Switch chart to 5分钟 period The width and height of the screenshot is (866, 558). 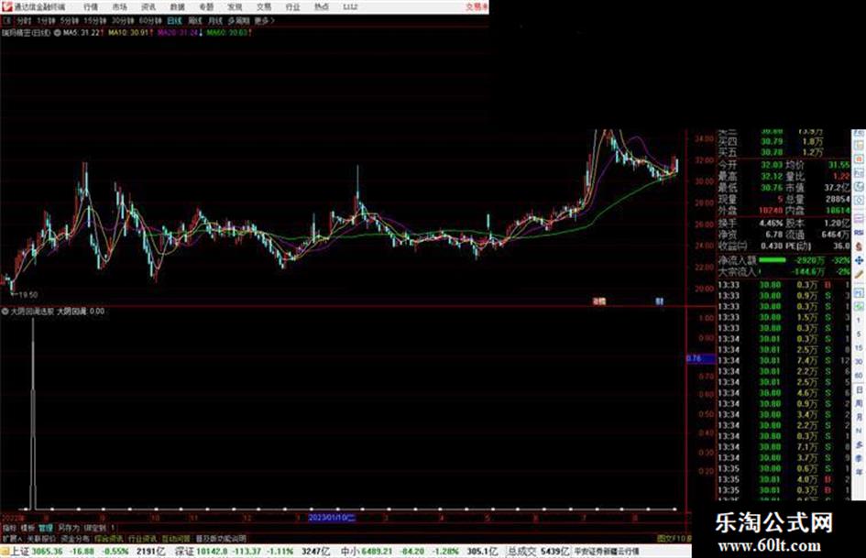[69, 20]
